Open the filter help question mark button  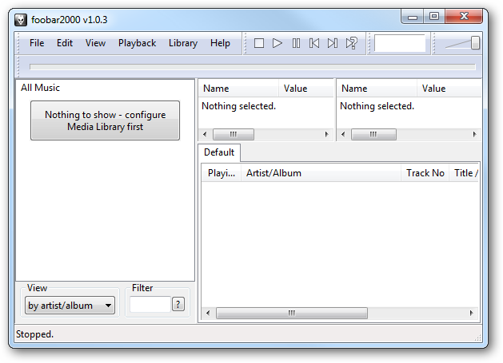point(178,304)
